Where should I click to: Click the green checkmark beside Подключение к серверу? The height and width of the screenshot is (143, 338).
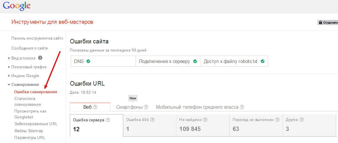pos(195,61)
